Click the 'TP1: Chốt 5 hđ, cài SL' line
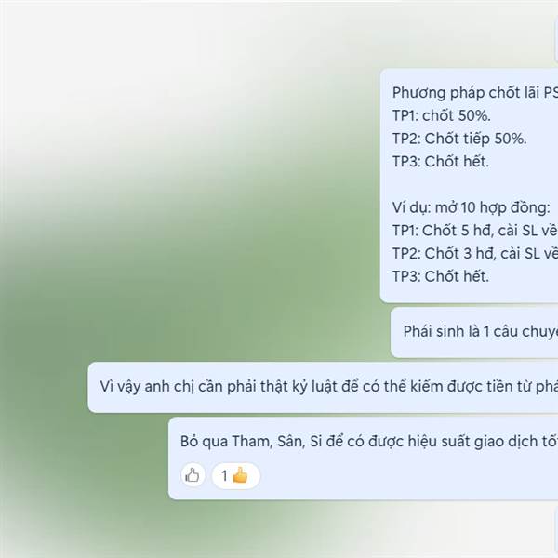Image resolution: width=558 pixels, height=558 pixels. click(474, 231)
